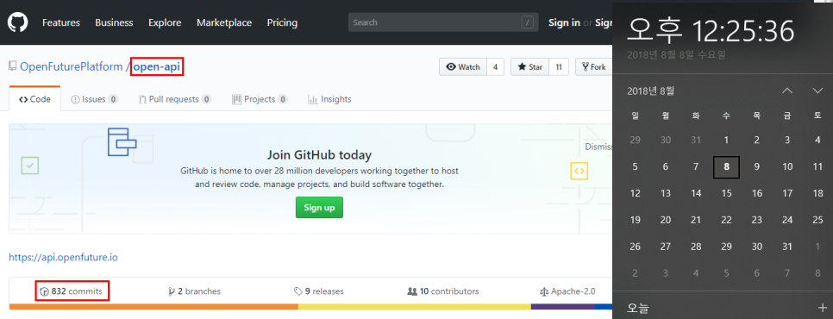The image size is (833, 319).
Task: Fork the repository with Fork button
Action: click(594, 67)
